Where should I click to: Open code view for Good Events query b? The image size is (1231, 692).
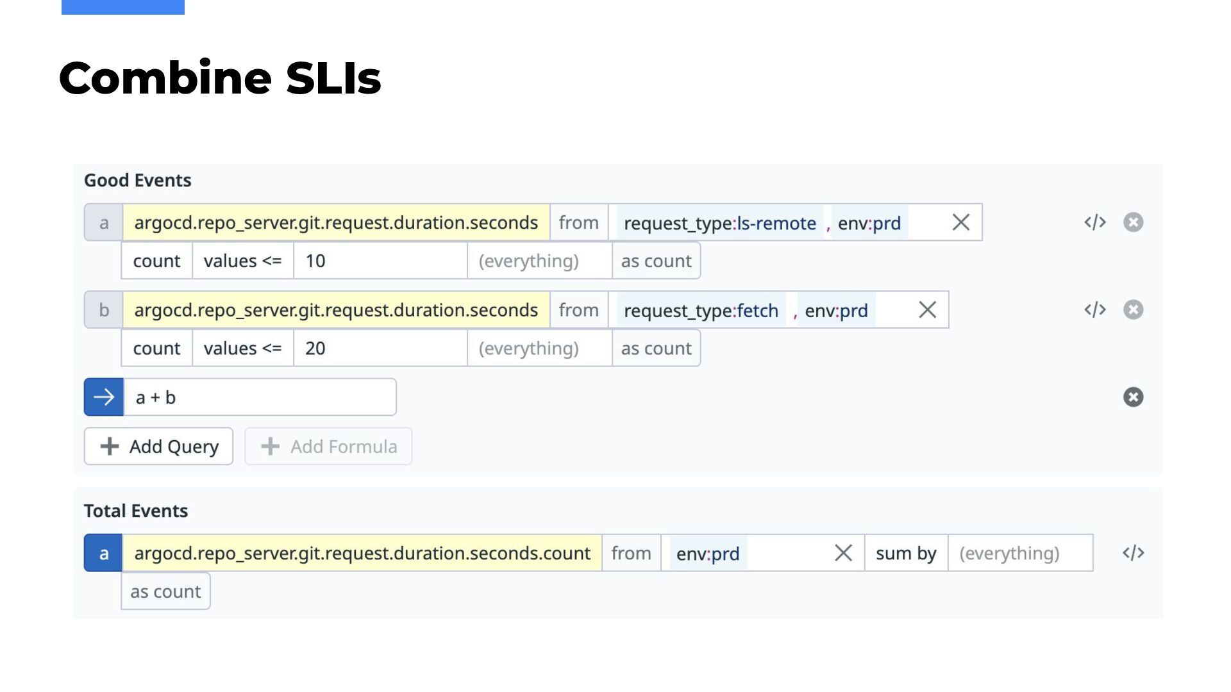pos(1095,310)
